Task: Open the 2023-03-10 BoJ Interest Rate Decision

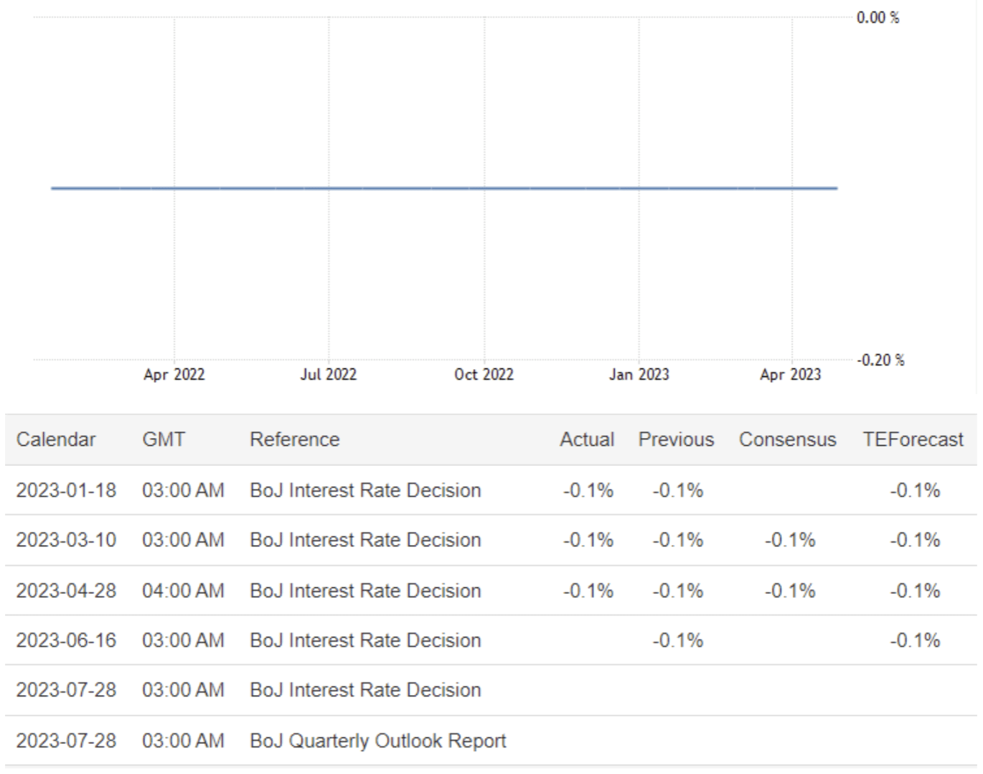Action: (364, 540)
